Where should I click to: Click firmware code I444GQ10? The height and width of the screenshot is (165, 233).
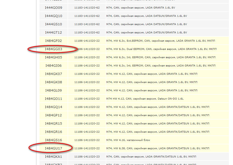click(x=53, y=16)
